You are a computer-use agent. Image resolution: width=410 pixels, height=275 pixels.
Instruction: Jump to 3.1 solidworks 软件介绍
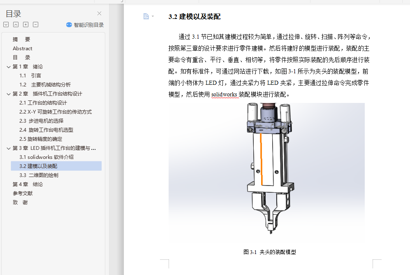(46, 157)
